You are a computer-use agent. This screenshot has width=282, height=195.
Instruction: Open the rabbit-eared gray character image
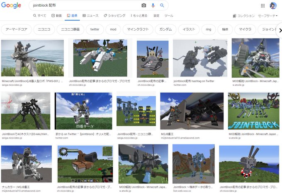pyautogui.click(x=249, y=164)
